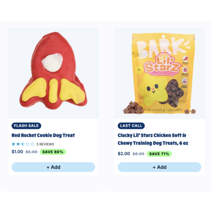Click the green SAVE 80% tag

pyautogui.click(x=53, y=152)
